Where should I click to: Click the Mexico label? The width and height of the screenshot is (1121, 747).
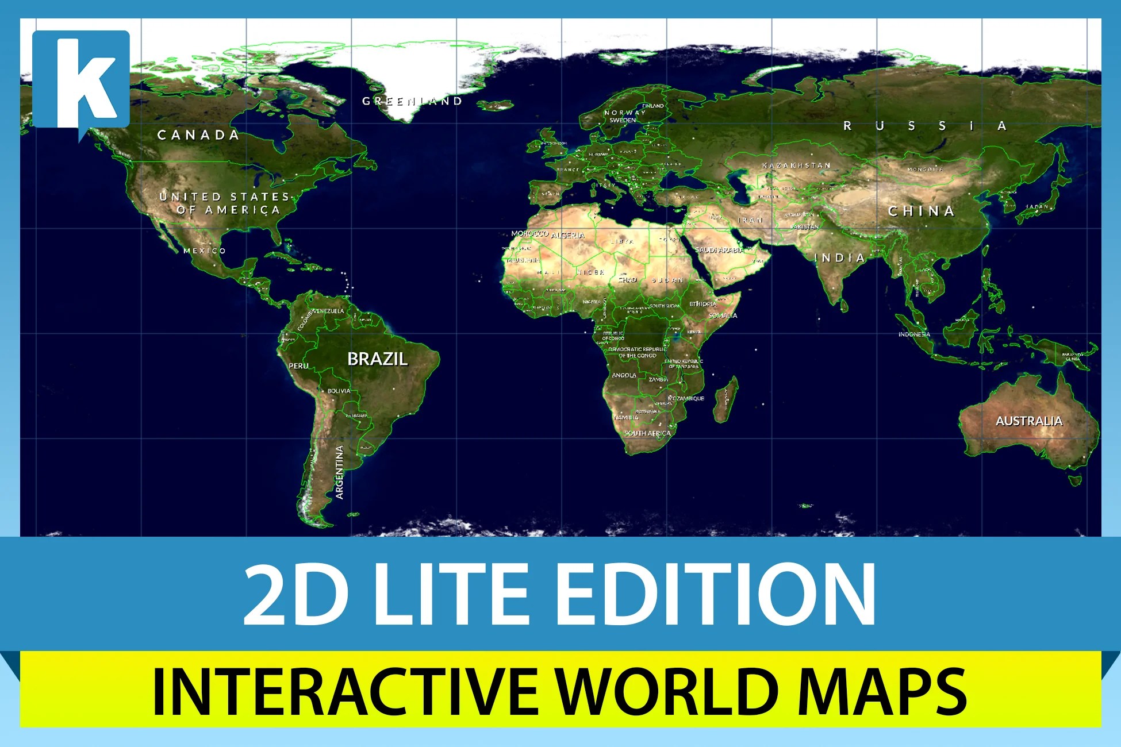pyautogui.click(x=205, y=251)
